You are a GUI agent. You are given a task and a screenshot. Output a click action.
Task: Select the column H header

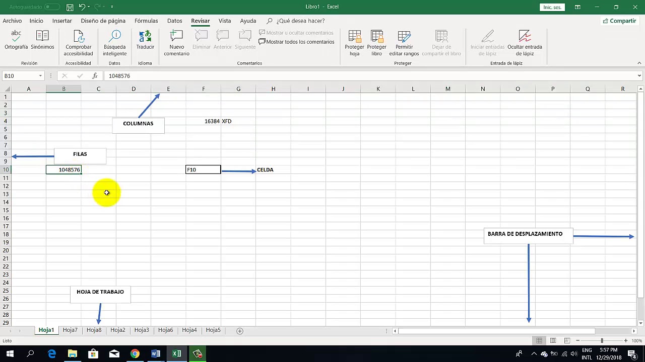(273, 89)
